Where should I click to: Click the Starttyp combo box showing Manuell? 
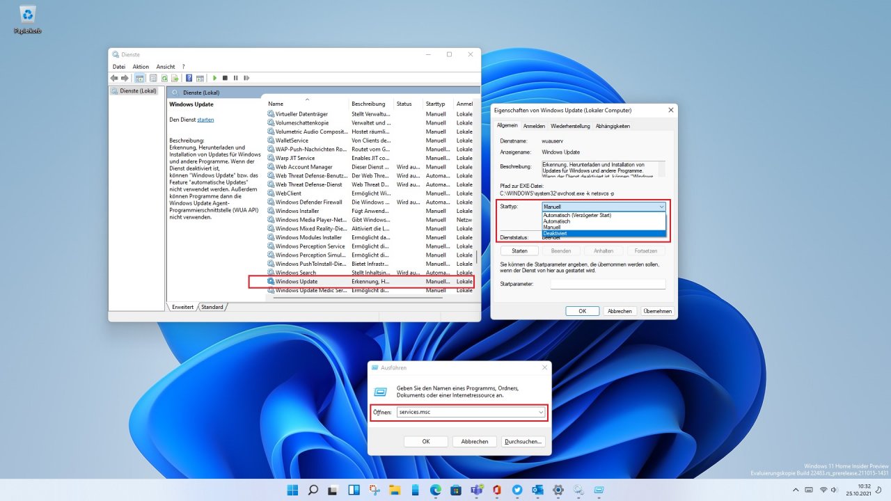(x=604, y=207)
